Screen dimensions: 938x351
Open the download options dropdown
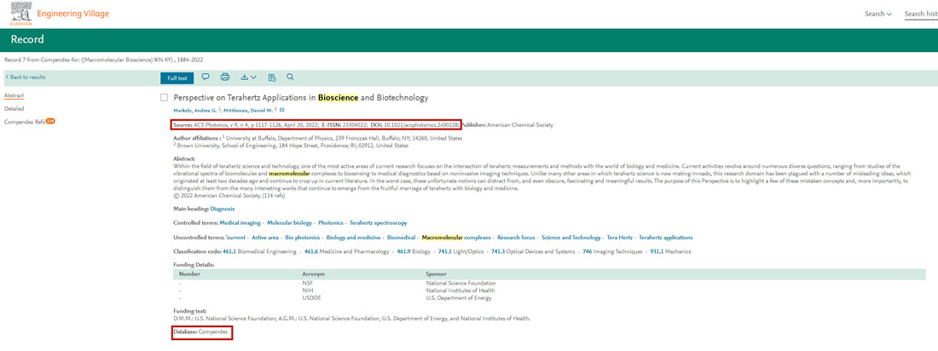coord(248,78)
